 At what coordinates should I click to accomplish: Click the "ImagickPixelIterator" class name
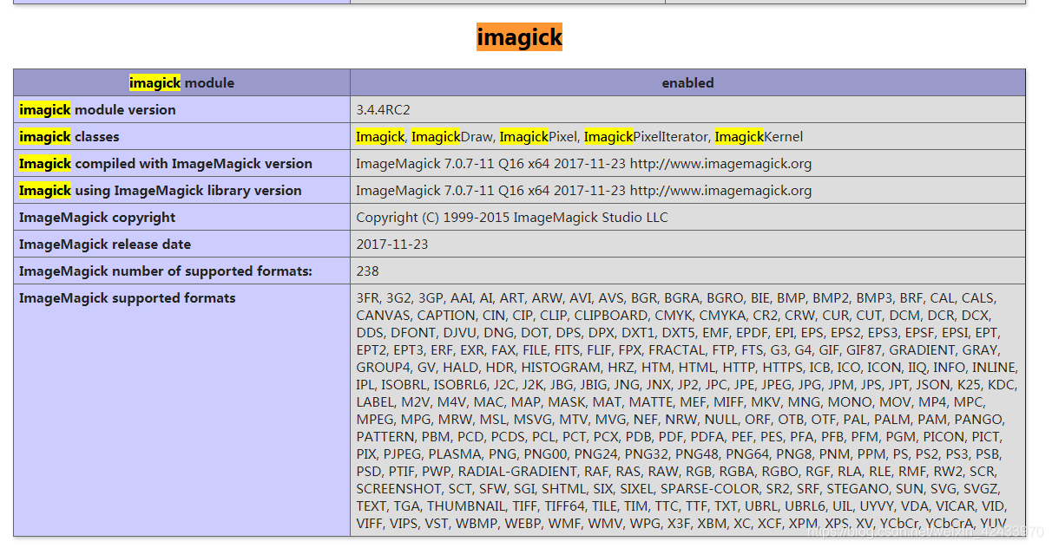tap(646, 137)
